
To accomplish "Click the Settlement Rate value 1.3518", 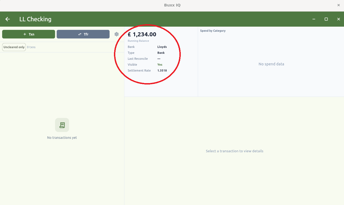I will tap(162, 70).
